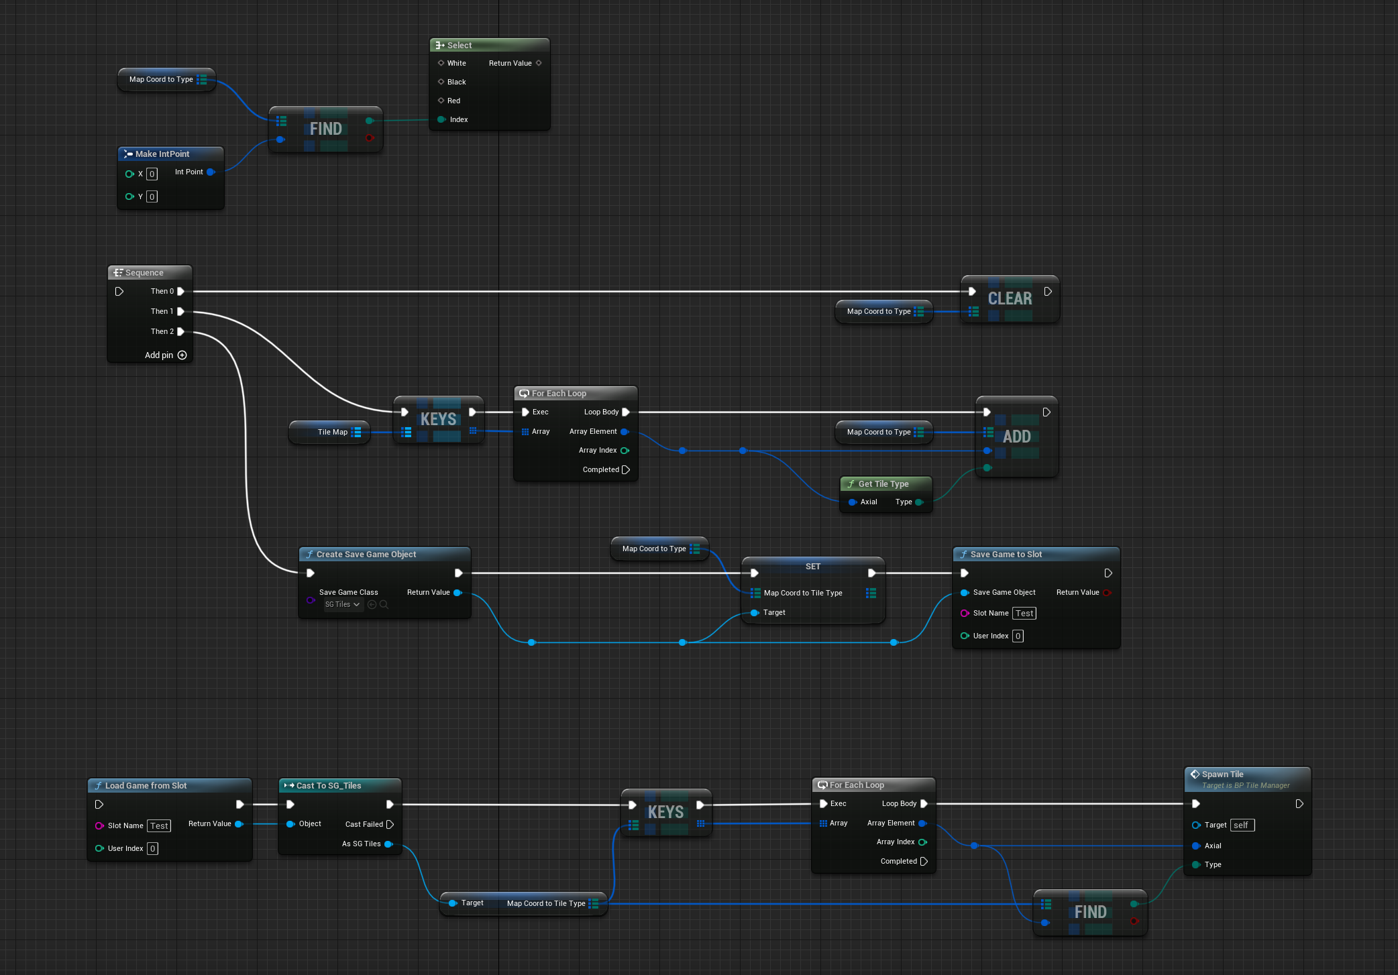Click the use-selected arrow icon beside SG Tiles
The width and height of the screenshot is (1398, 975).
[372, 604]
